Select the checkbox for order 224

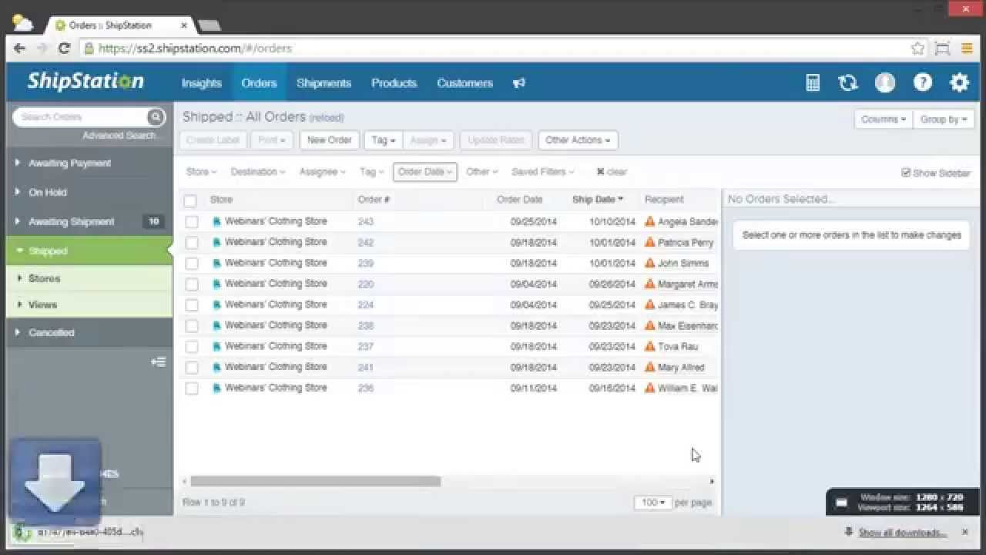pyautogui.click(x=191, y=305)
